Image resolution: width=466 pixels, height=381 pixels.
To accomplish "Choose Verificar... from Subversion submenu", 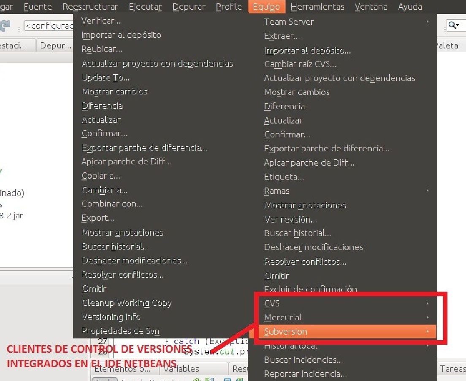I will pos(101,21).
